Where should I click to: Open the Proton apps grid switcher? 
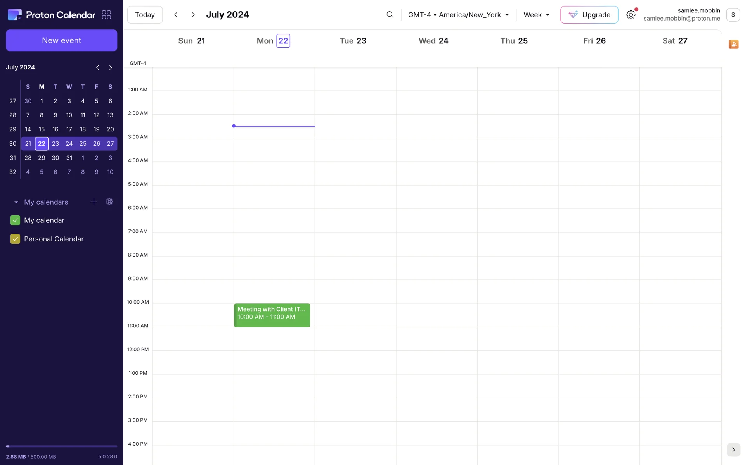tap(106, 15)
